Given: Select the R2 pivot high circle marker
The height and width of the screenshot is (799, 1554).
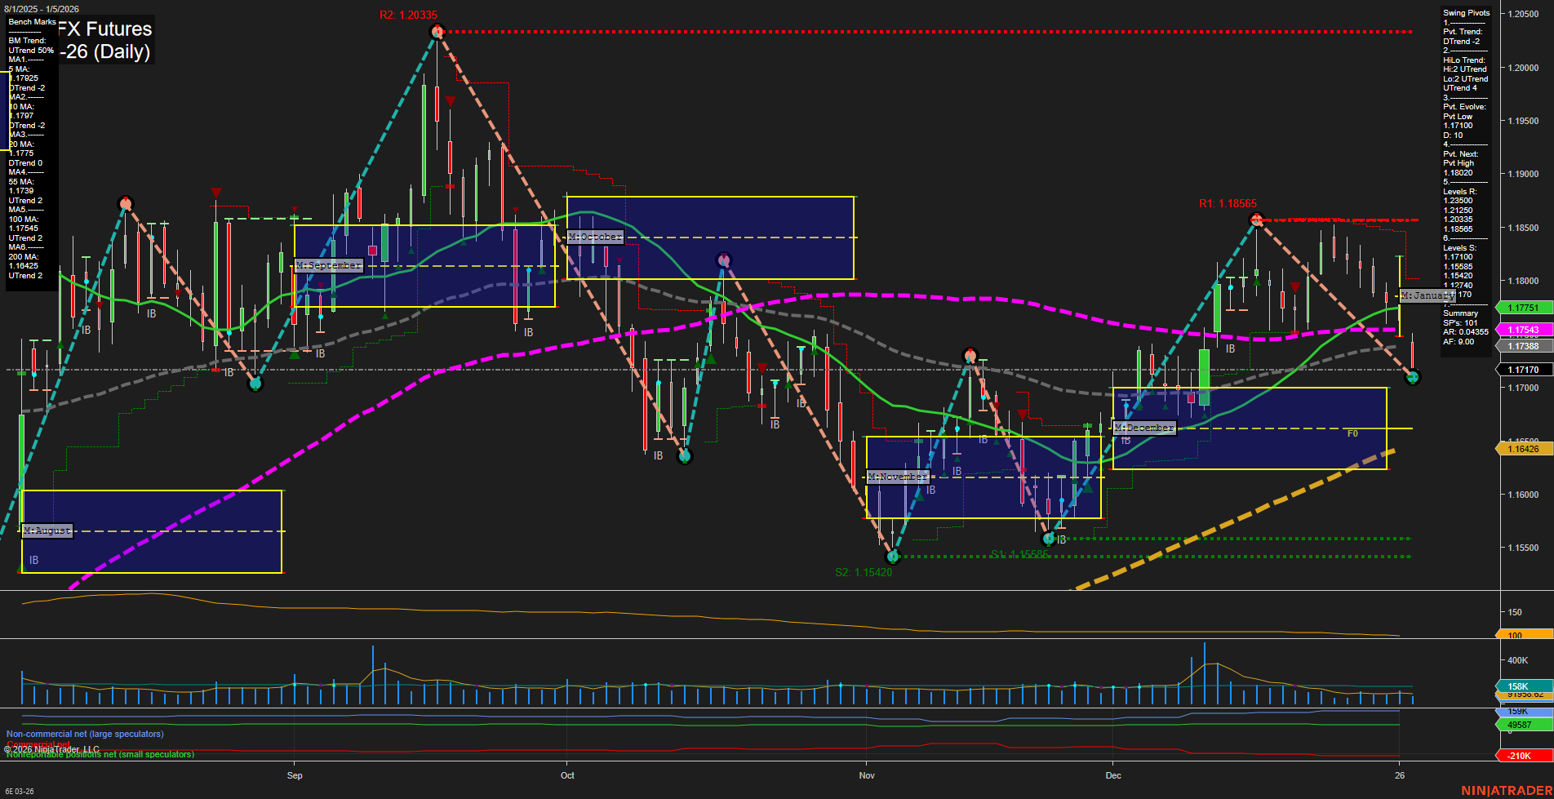Looking at the screenshot, I should click(437, 31).
